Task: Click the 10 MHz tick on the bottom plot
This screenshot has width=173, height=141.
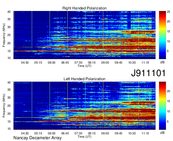Action: [9, 129]
